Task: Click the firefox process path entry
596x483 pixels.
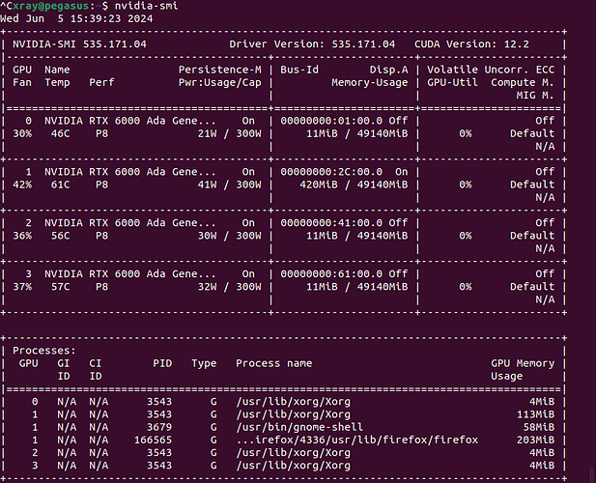Action: [x=356, y=440]
